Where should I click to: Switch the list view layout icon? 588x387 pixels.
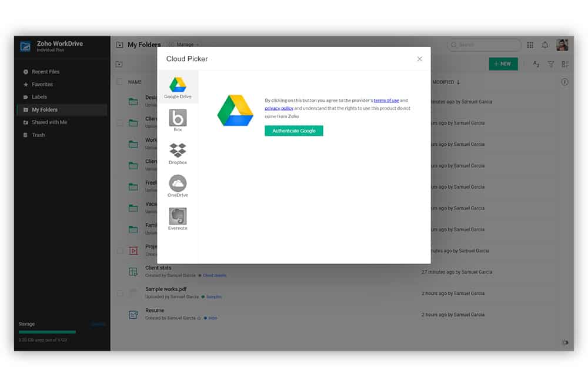pyautogui.click(x=564, y=64)
